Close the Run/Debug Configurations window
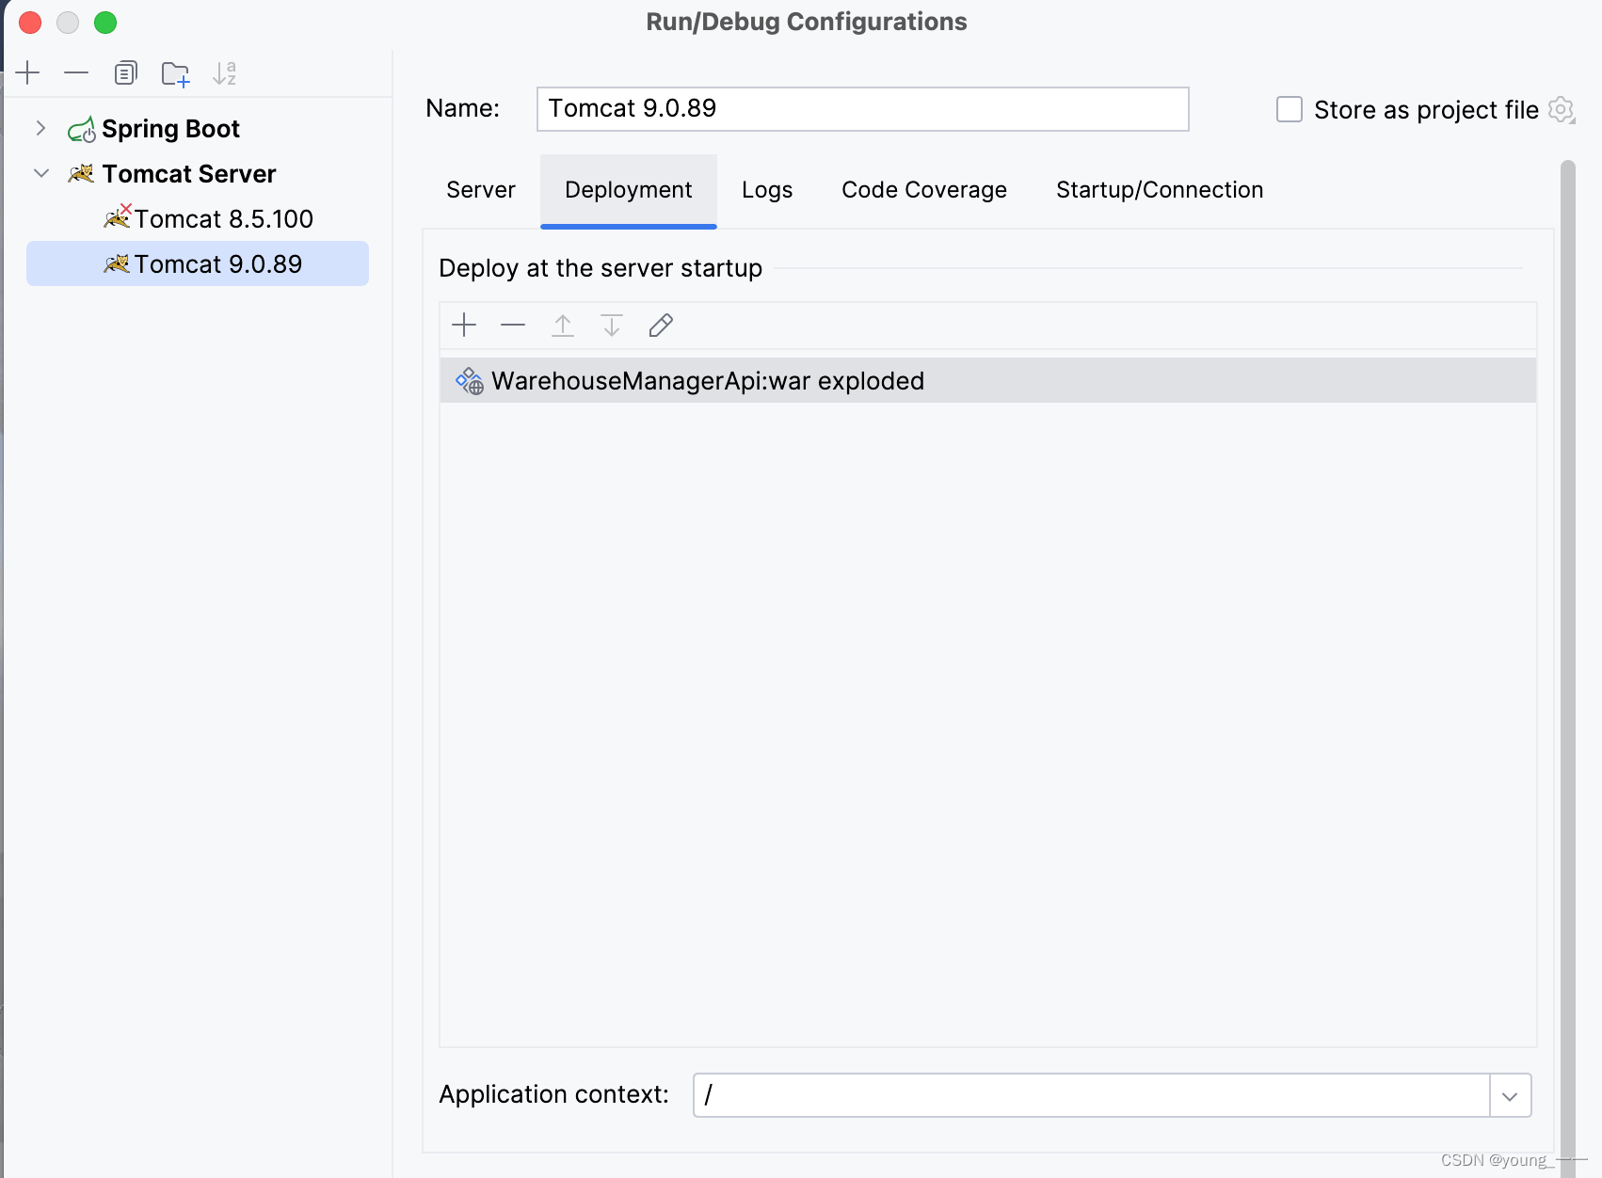Image resolution: width=1602 pixels, height=1178 pixels. click(30, 22)
